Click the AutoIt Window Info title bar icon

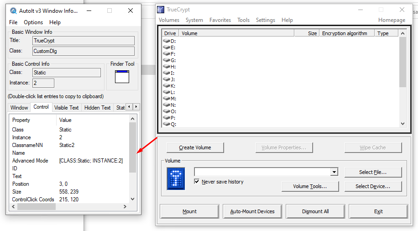click(x=13, y=10)
